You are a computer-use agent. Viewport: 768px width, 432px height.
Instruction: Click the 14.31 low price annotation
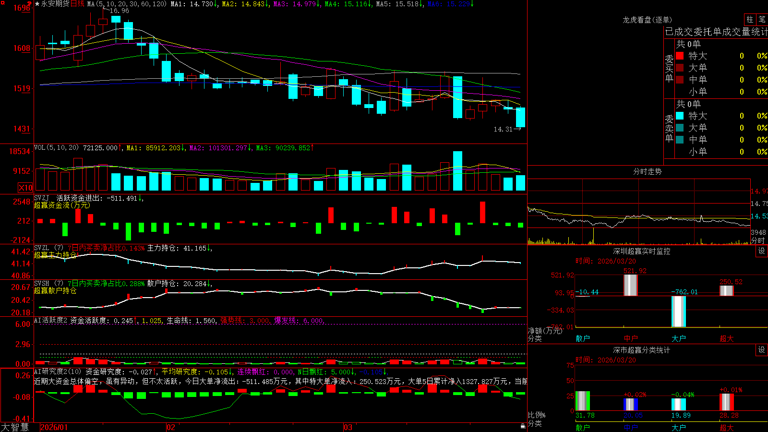tap(503, 129)
